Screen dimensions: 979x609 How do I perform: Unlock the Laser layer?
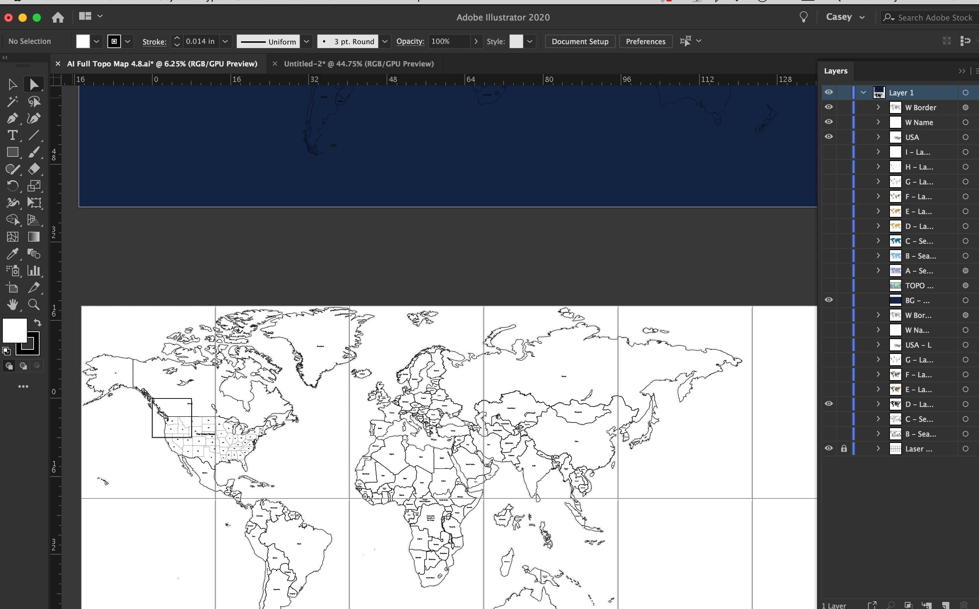tap(844, 449)
